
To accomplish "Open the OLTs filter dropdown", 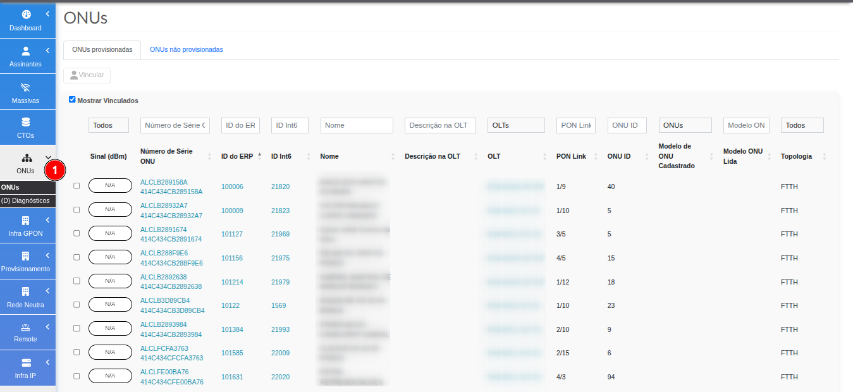I will click(516, 125).
